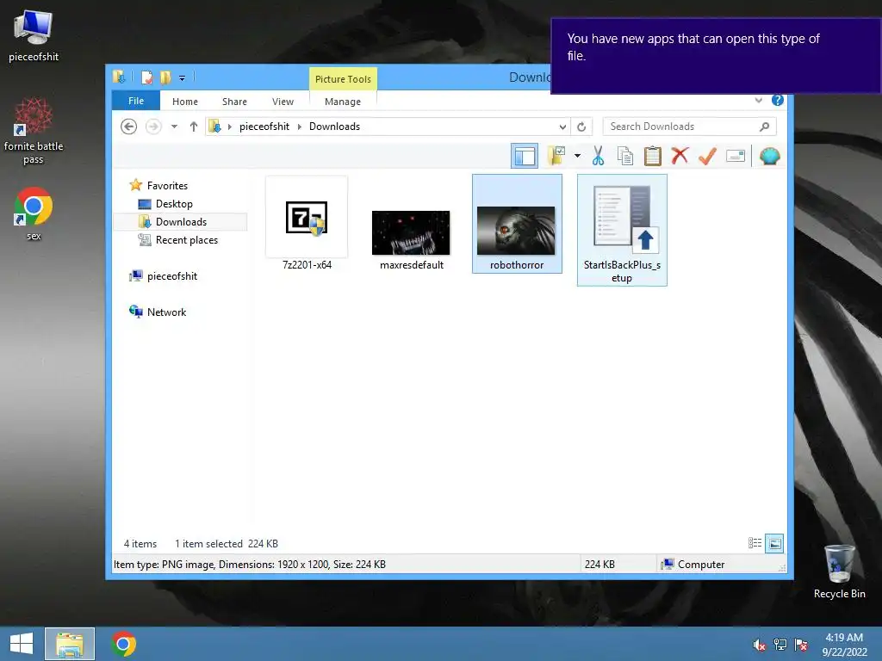Open Recent places in navigation pane
Screen dimensions: 882x661
186,240
